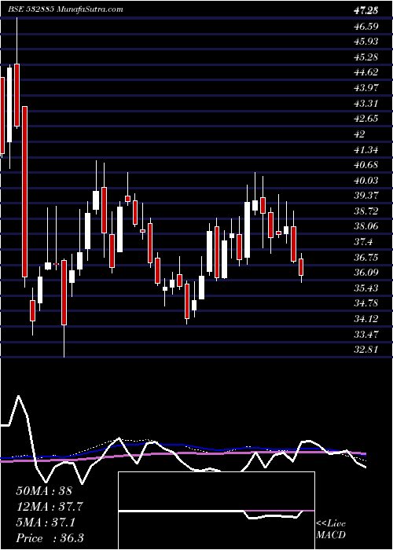This screenshot has width=393, height=550.
Task: Click the 35.43 price axis label
Action: 366,288
